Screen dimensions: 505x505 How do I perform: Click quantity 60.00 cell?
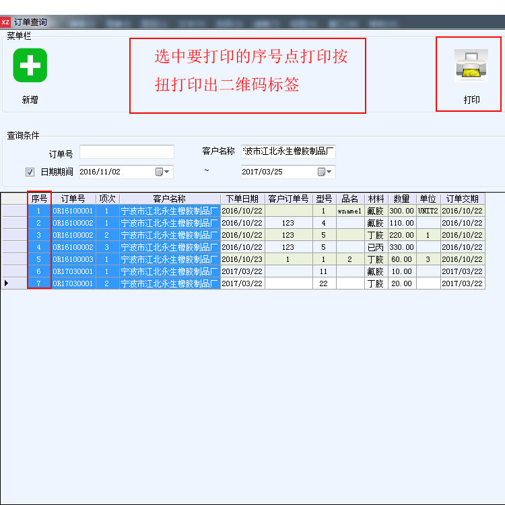tap(402, 259)
